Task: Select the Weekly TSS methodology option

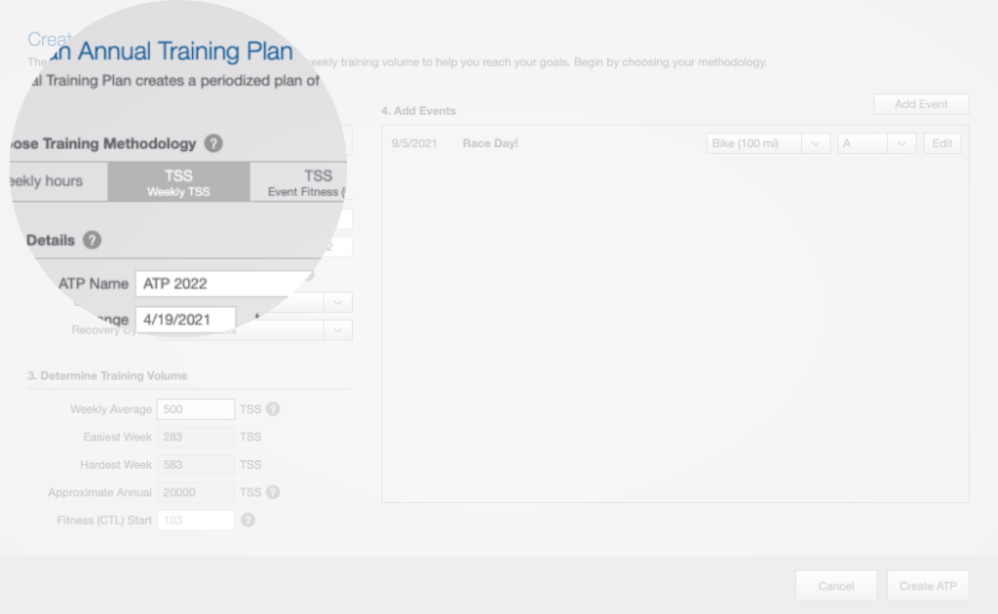Action: (178, 182)
